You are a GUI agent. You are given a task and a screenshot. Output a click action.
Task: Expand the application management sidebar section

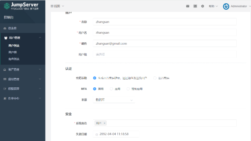click(x=40, y=79)
